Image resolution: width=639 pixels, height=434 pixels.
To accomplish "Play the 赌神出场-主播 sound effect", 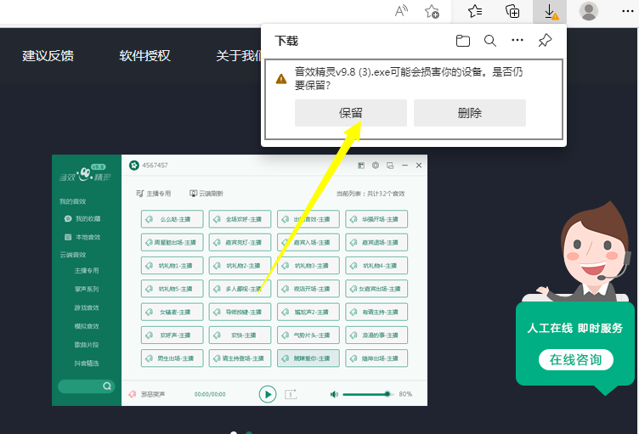I will 376,358.
